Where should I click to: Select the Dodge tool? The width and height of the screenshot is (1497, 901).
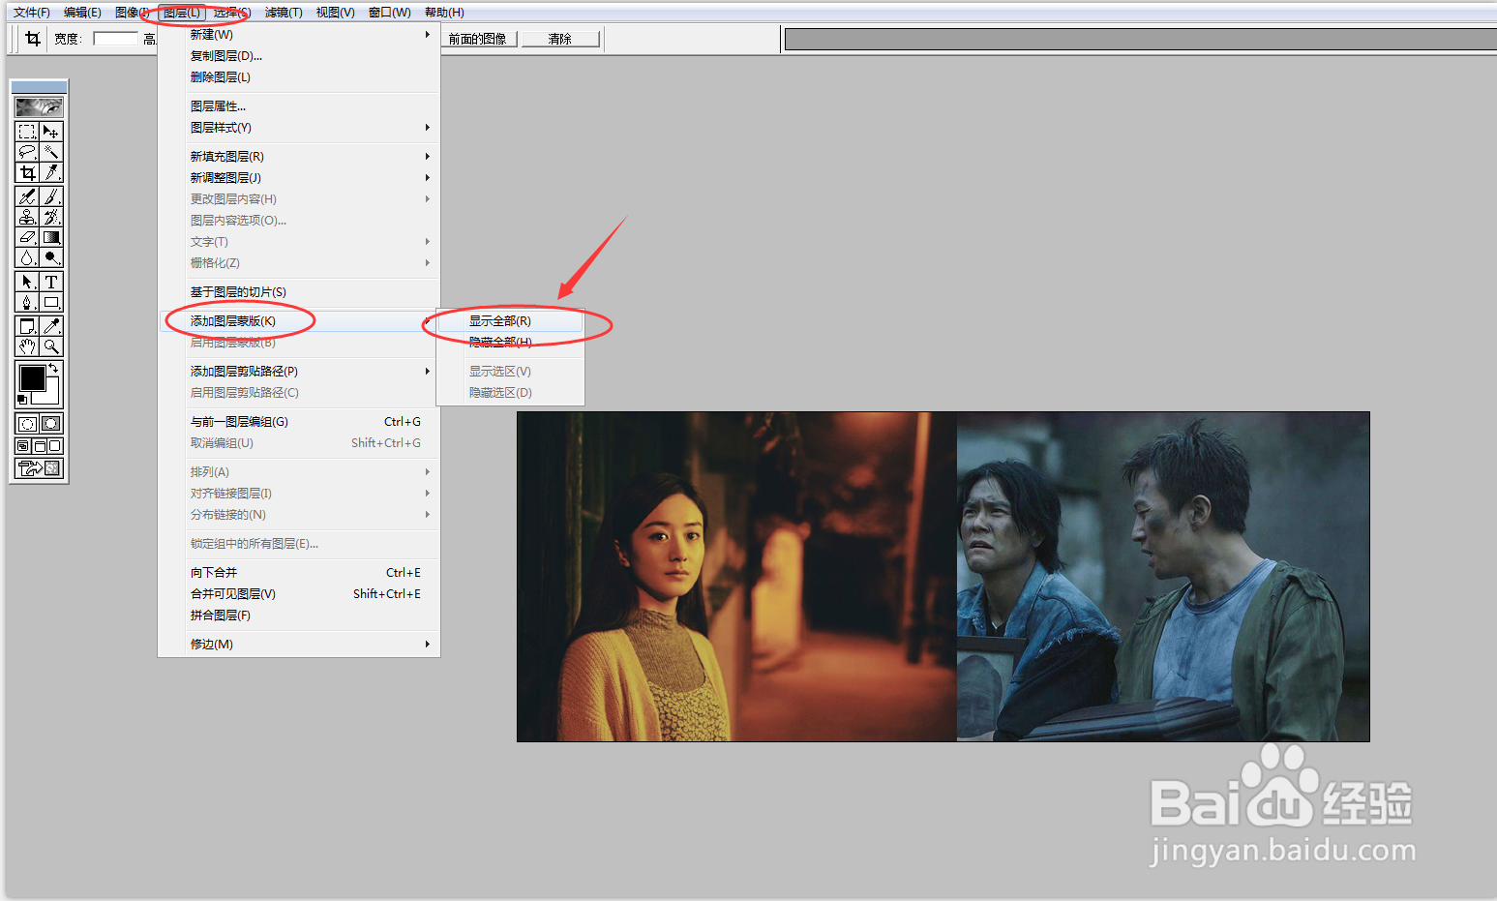51,257
